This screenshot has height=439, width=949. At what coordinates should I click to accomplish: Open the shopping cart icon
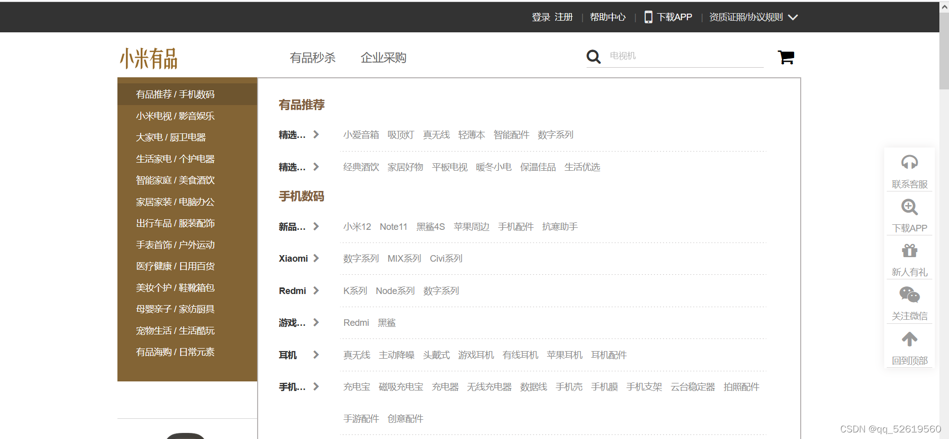coord(786,57)
